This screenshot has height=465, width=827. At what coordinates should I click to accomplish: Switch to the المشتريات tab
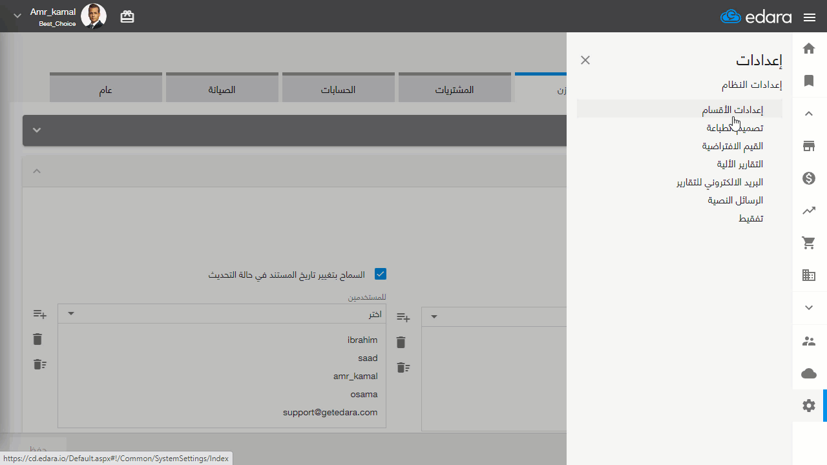click(455, 87)
